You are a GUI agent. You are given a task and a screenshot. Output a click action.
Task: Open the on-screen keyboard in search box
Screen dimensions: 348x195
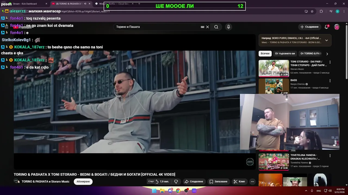click(x=202, y=27)
